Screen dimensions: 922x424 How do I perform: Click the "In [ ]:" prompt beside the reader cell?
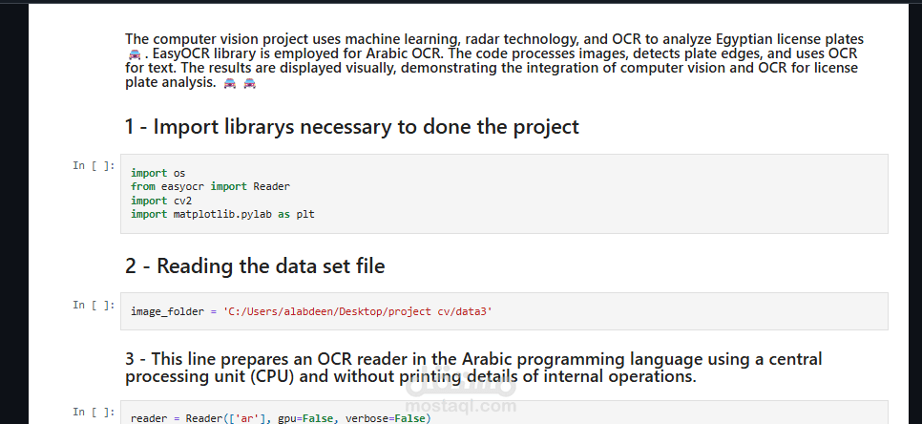tap(94, 412)
